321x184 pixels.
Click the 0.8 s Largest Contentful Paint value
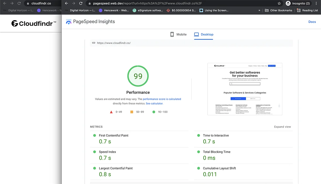[x=105, y=174]
